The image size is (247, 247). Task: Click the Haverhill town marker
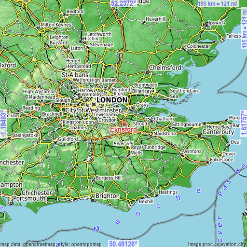pos(143,22)
